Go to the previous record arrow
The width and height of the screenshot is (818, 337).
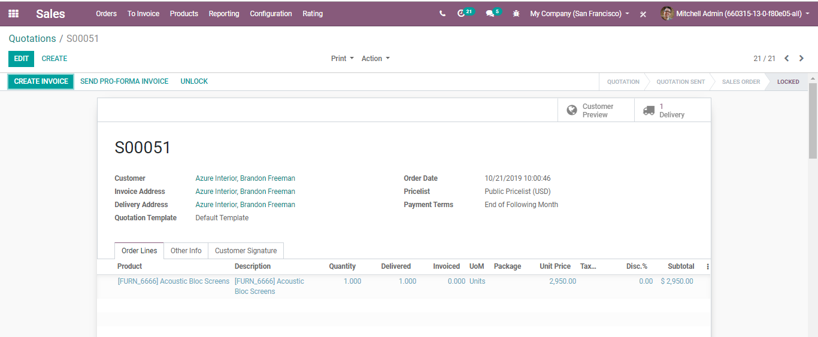click(786, 59)
